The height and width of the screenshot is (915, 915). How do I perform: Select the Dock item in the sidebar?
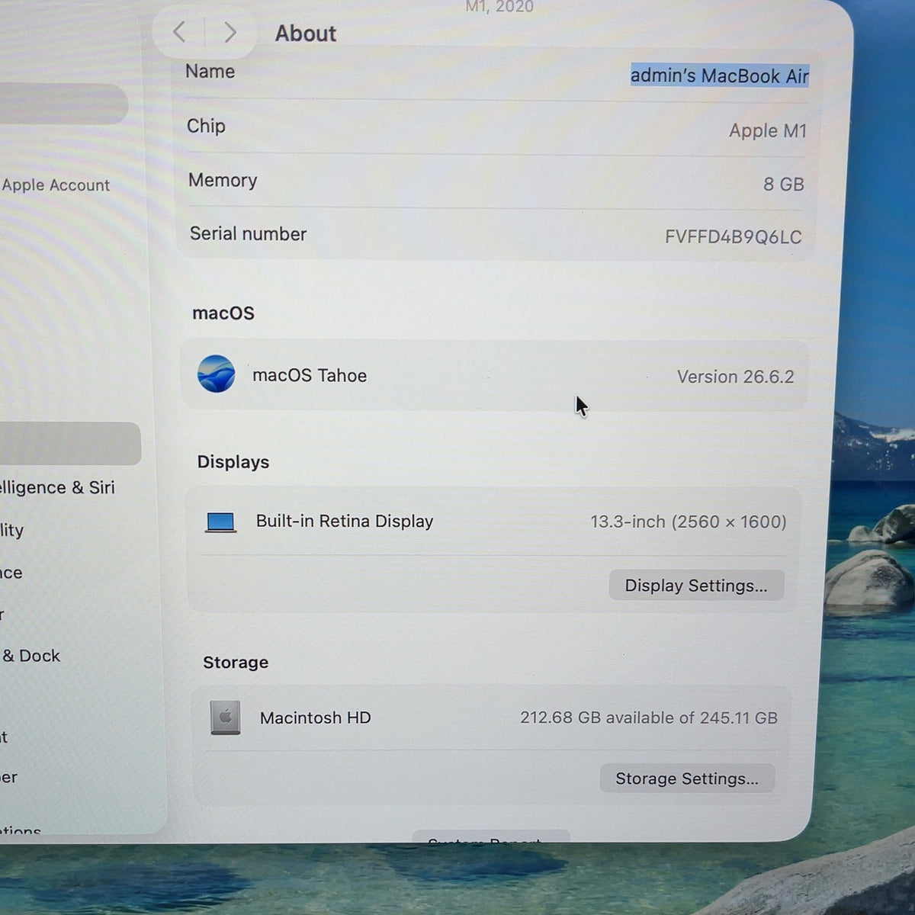[x=30, y=656]
